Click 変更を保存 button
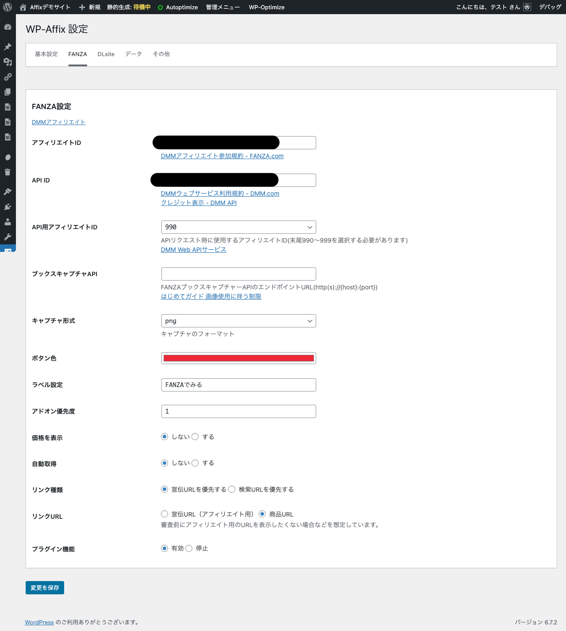 click(x=45, y=588)
